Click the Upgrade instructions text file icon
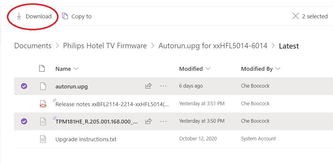 pos(43,139)
